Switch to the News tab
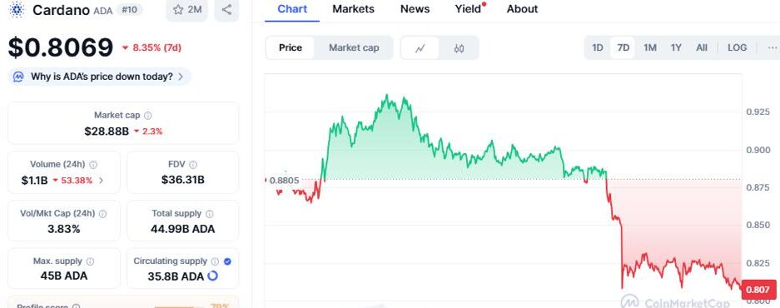The height and width of the screenshot is (308, 780). click(x=415, y=9)
